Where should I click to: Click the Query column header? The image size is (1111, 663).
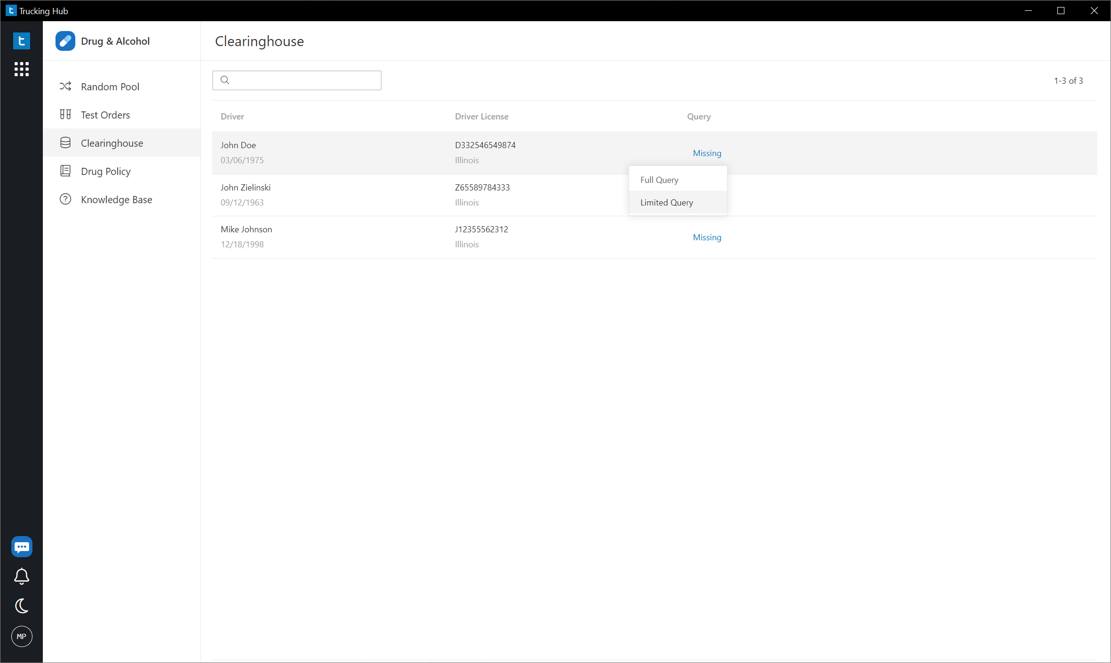[x=699, y=116]
